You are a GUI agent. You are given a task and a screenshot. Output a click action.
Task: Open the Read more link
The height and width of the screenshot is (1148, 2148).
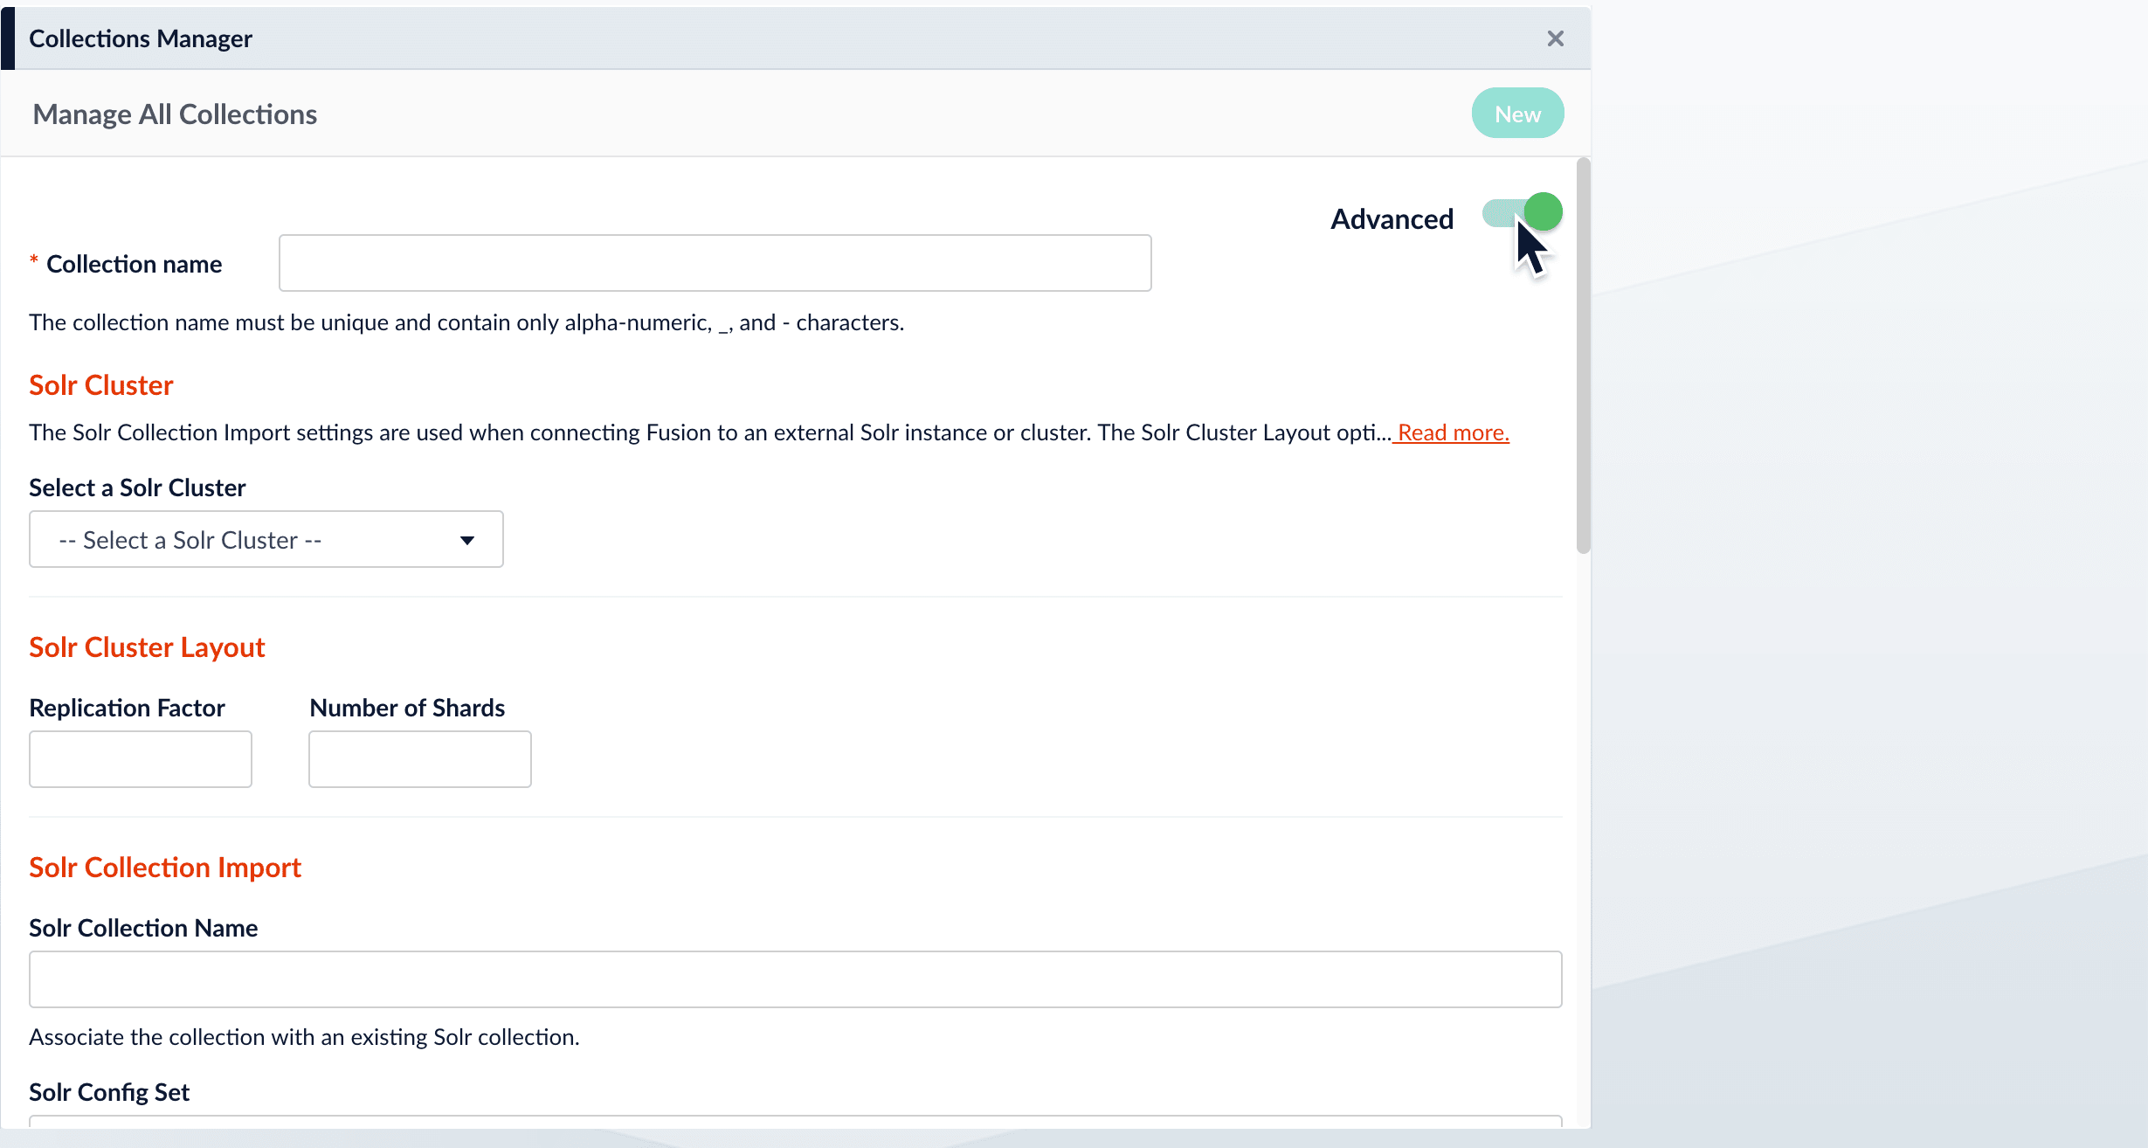point(1452,432)
